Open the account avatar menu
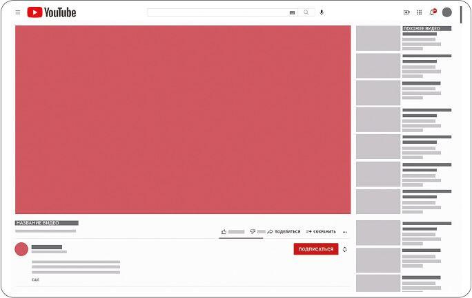The width and height of the screenshot is (472, 298). pyautogui.click(x=447, y=12)
